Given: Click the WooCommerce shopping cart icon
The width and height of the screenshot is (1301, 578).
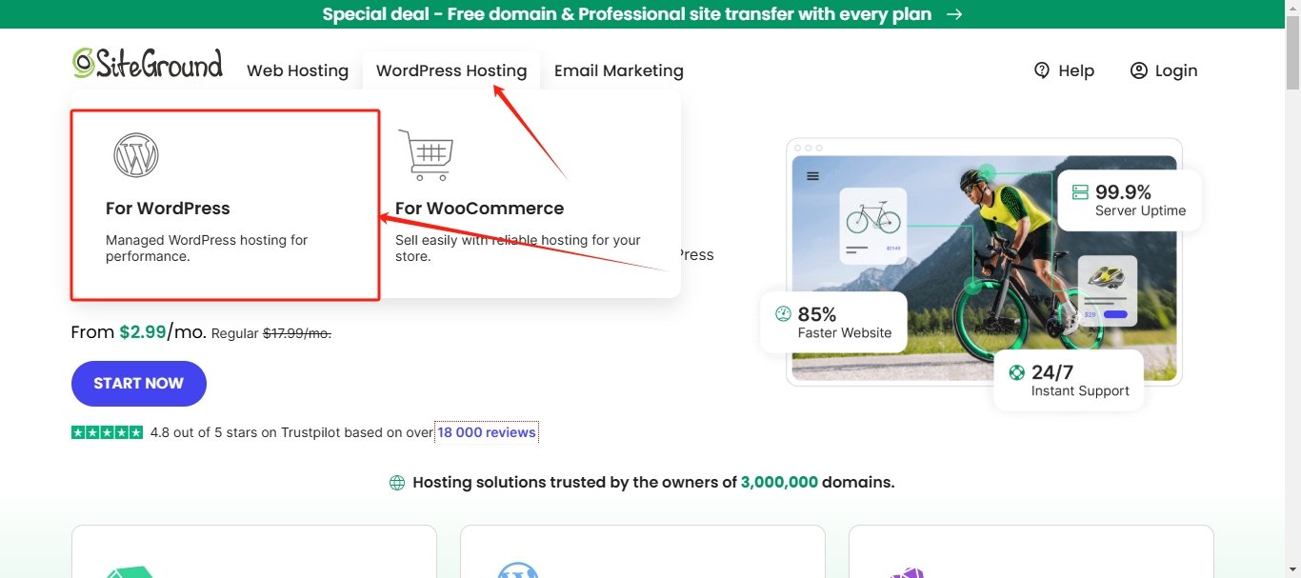Looking at the screenshot, I should [x=425, y=155].
